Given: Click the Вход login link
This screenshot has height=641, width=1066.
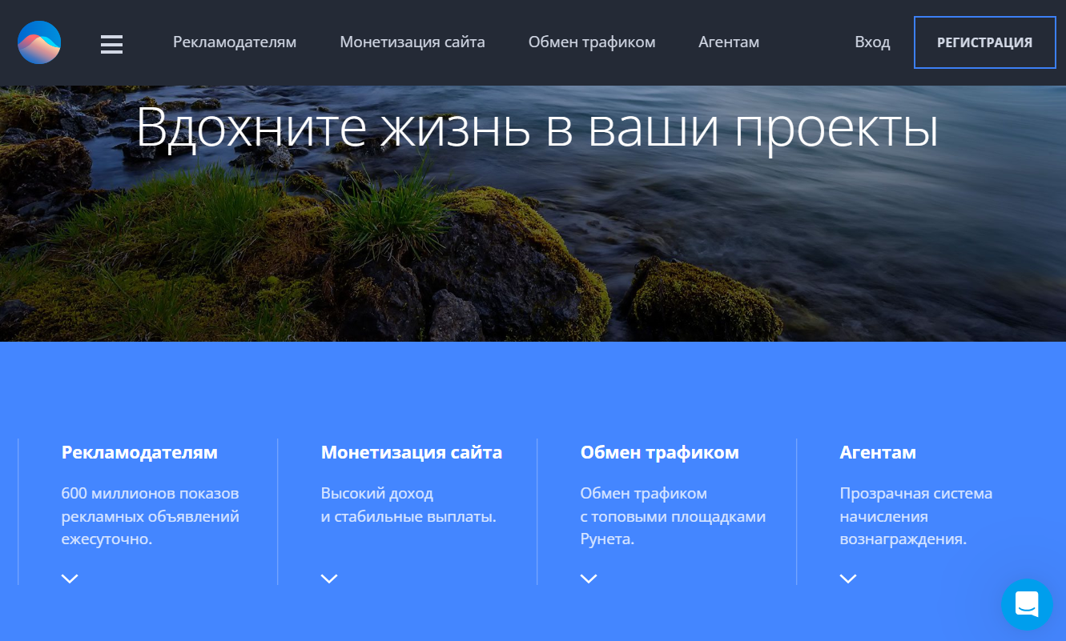Looking at the screenshot, I should [872, 42].
